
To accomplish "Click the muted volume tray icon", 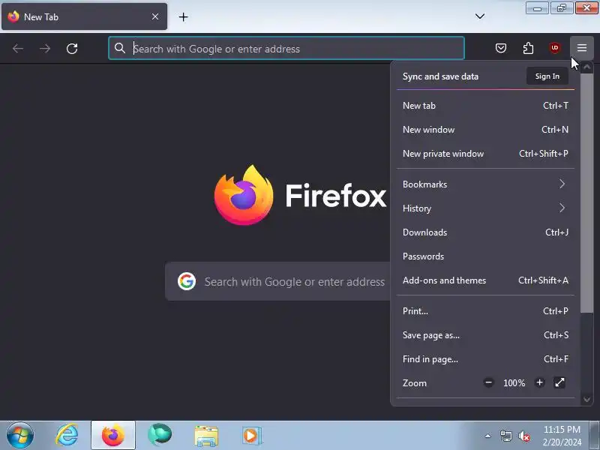I will point(523,436).
